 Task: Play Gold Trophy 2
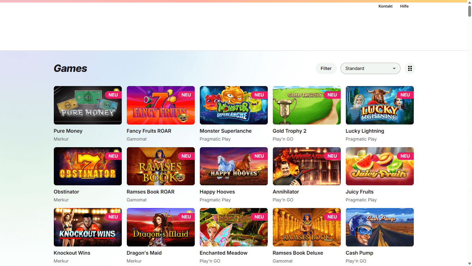coord(306,105)
